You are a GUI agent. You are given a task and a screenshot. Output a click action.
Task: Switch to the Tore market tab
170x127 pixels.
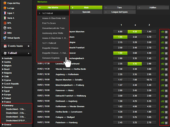point(120,7)
